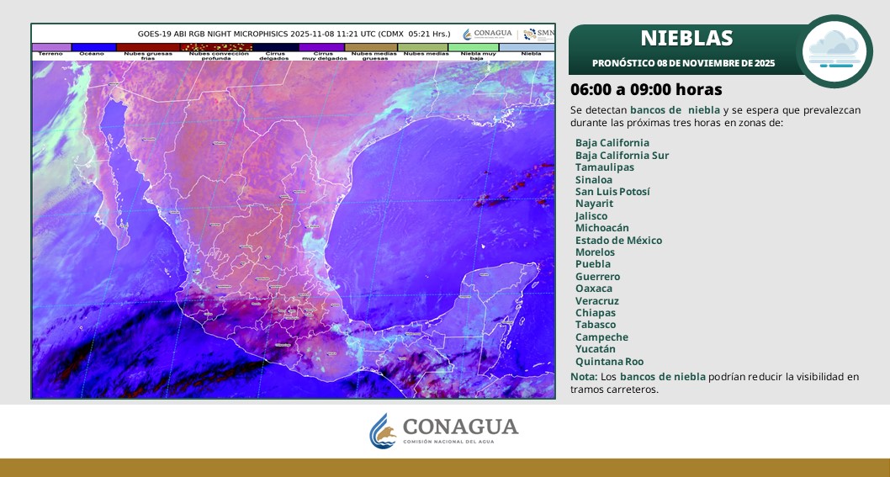Click the GOES-19 satellite image title text

click(294, 34)
